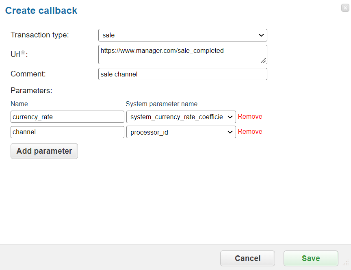351x270 pixels.
Task: Click into the Url text area
Action: 183,54
